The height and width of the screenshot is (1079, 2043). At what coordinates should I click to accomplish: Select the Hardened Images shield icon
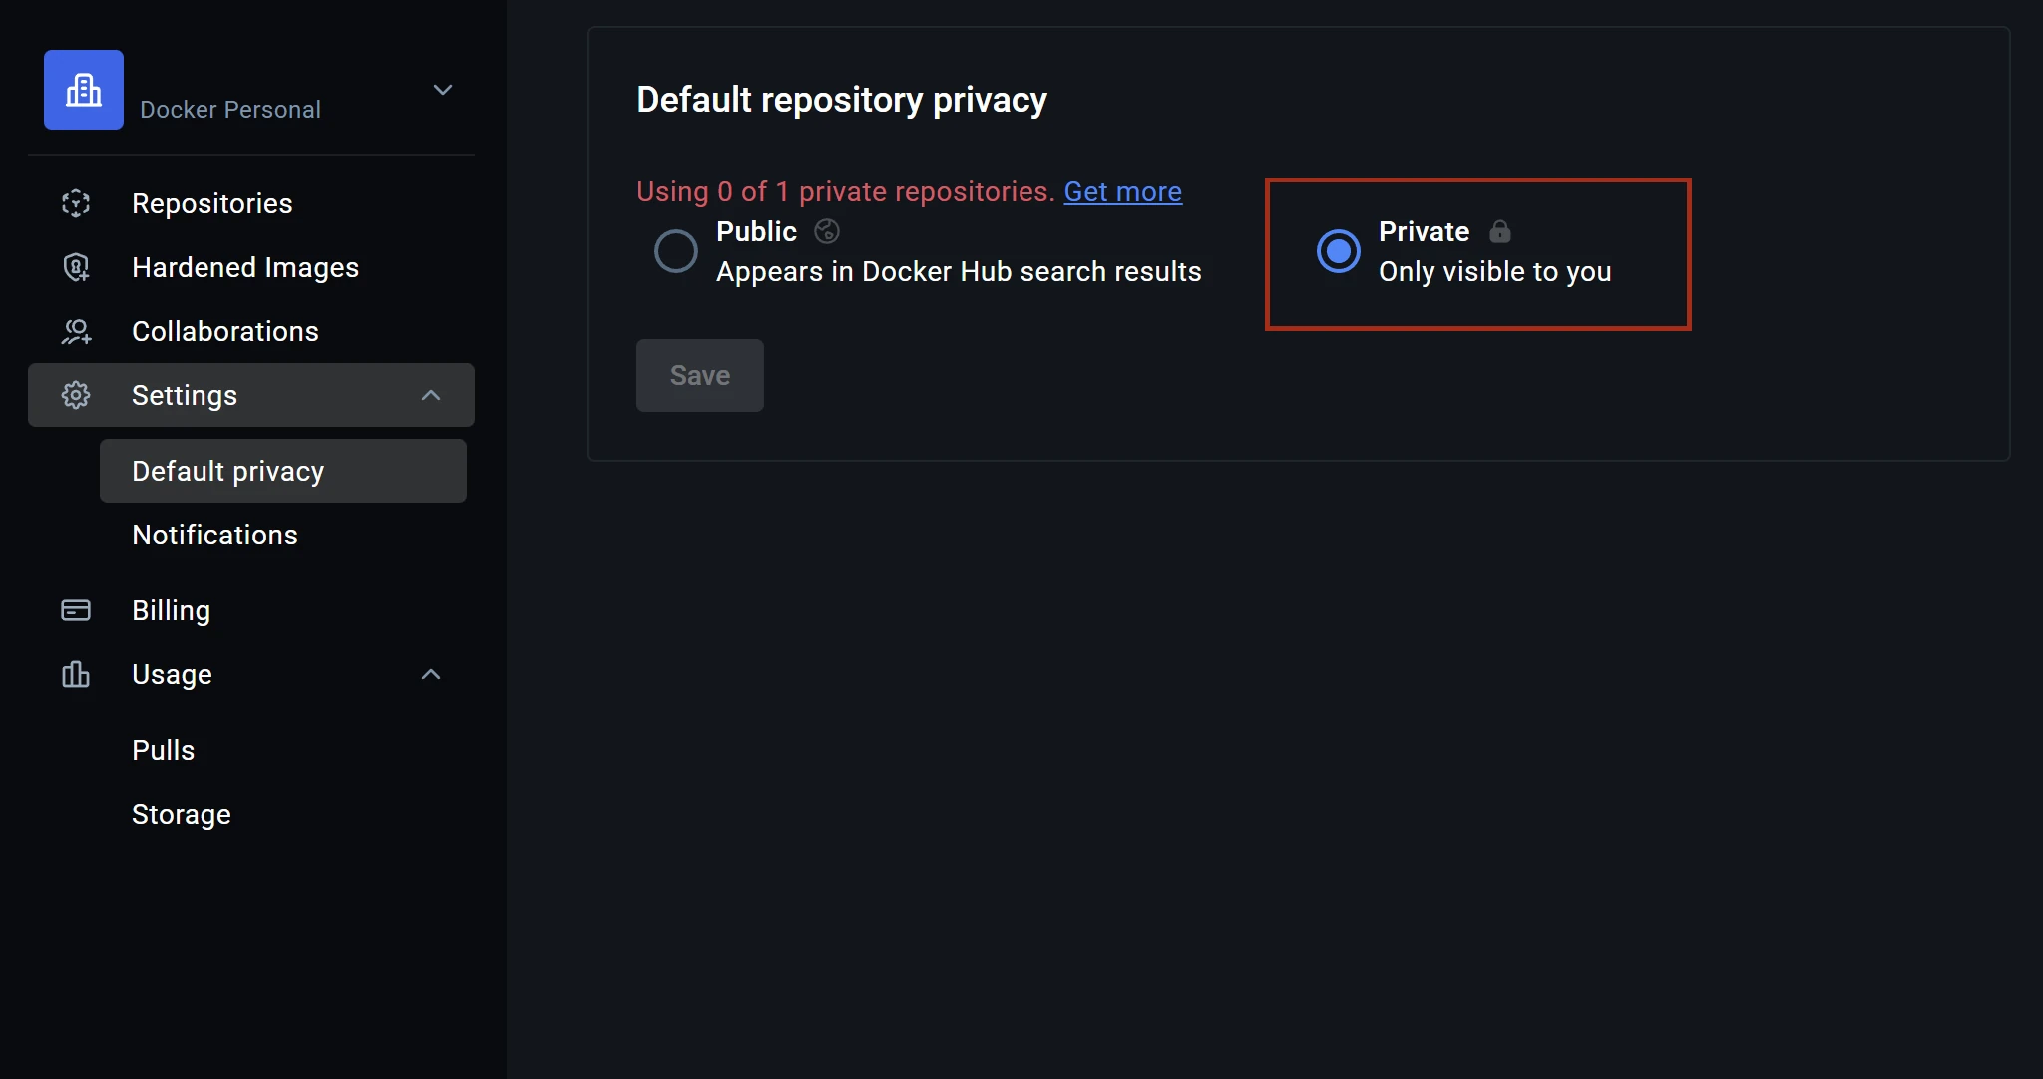pos(76,267)
